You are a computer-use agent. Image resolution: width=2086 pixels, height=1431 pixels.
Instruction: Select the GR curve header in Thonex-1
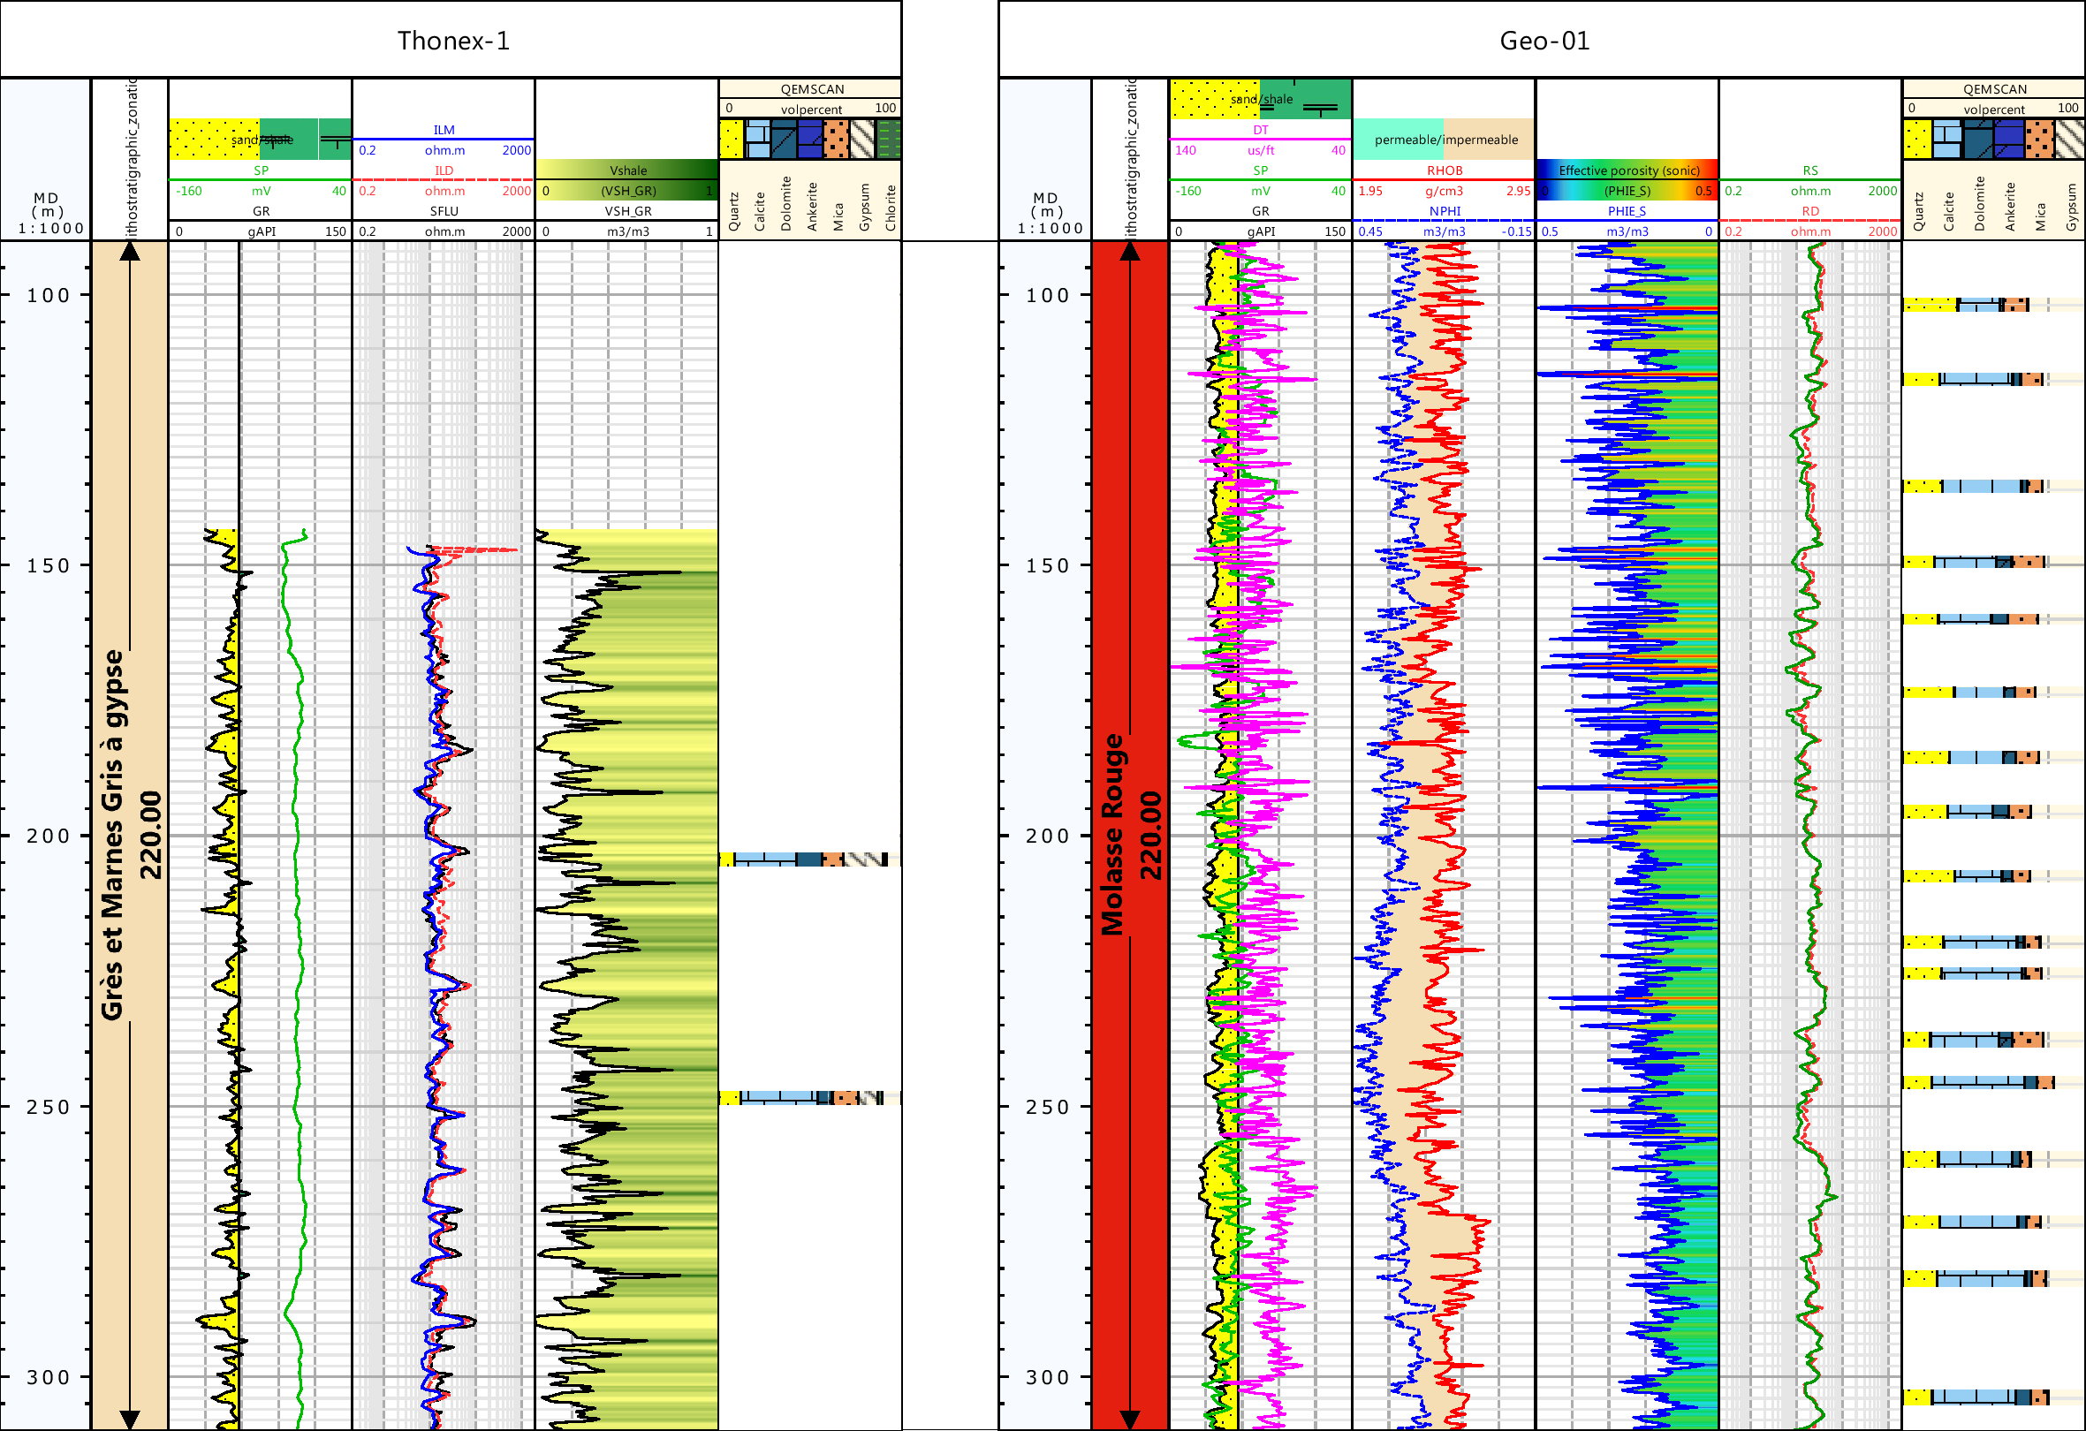[261, 211]
